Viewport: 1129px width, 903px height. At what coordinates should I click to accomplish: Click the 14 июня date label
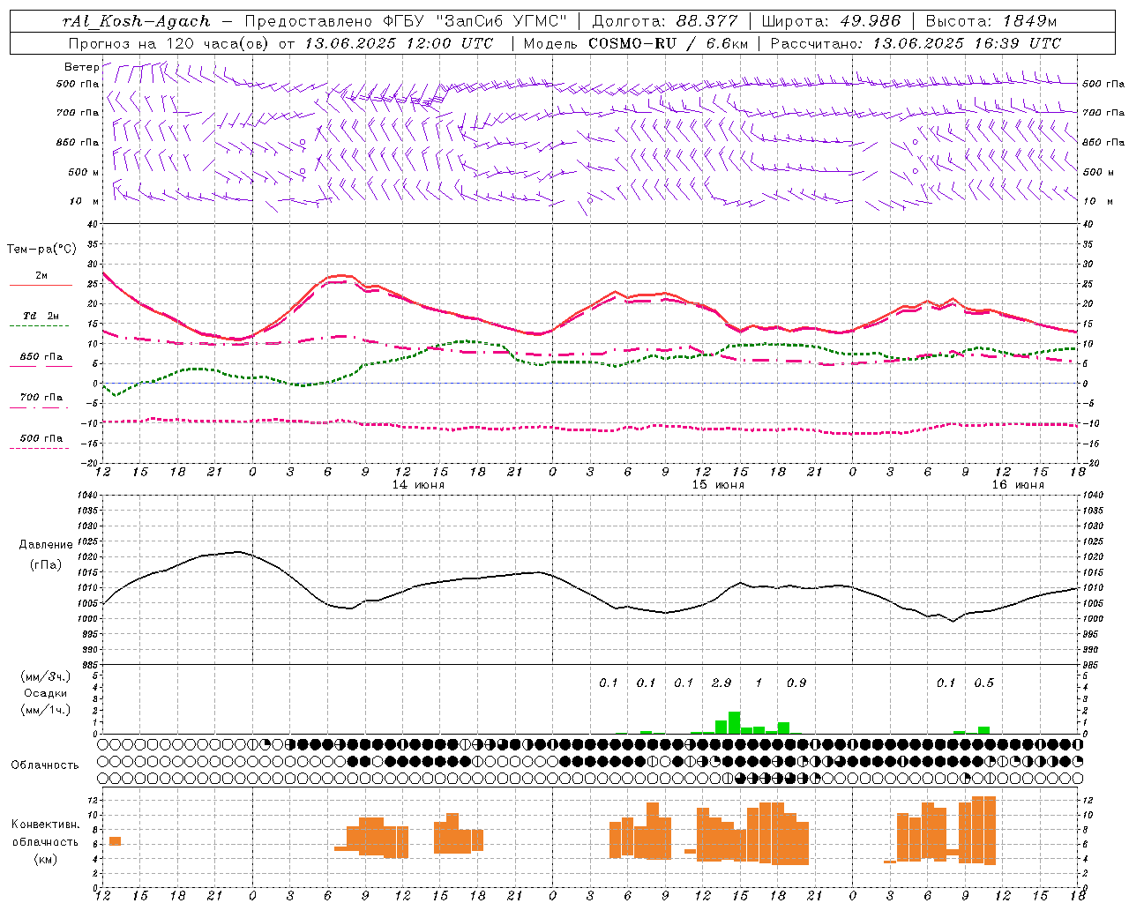[418, 485]
